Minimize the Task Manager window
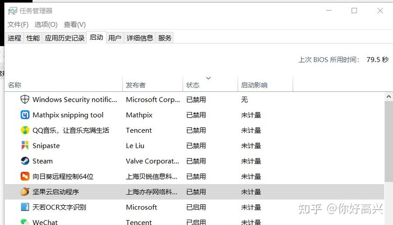The height and width of the screenshot is (225, 393). [329, 10]
